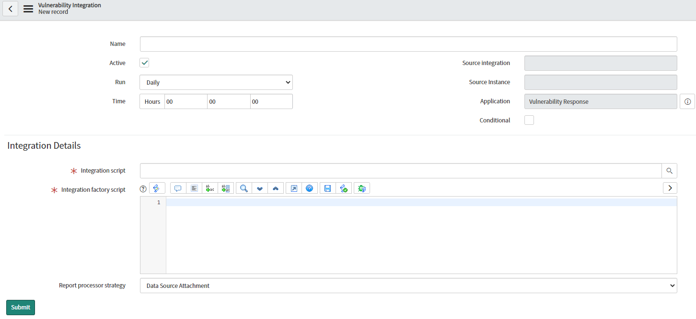Open Replace in the script editor
Viewport: 696px width, 319px height.
click(x=209, y=188)
